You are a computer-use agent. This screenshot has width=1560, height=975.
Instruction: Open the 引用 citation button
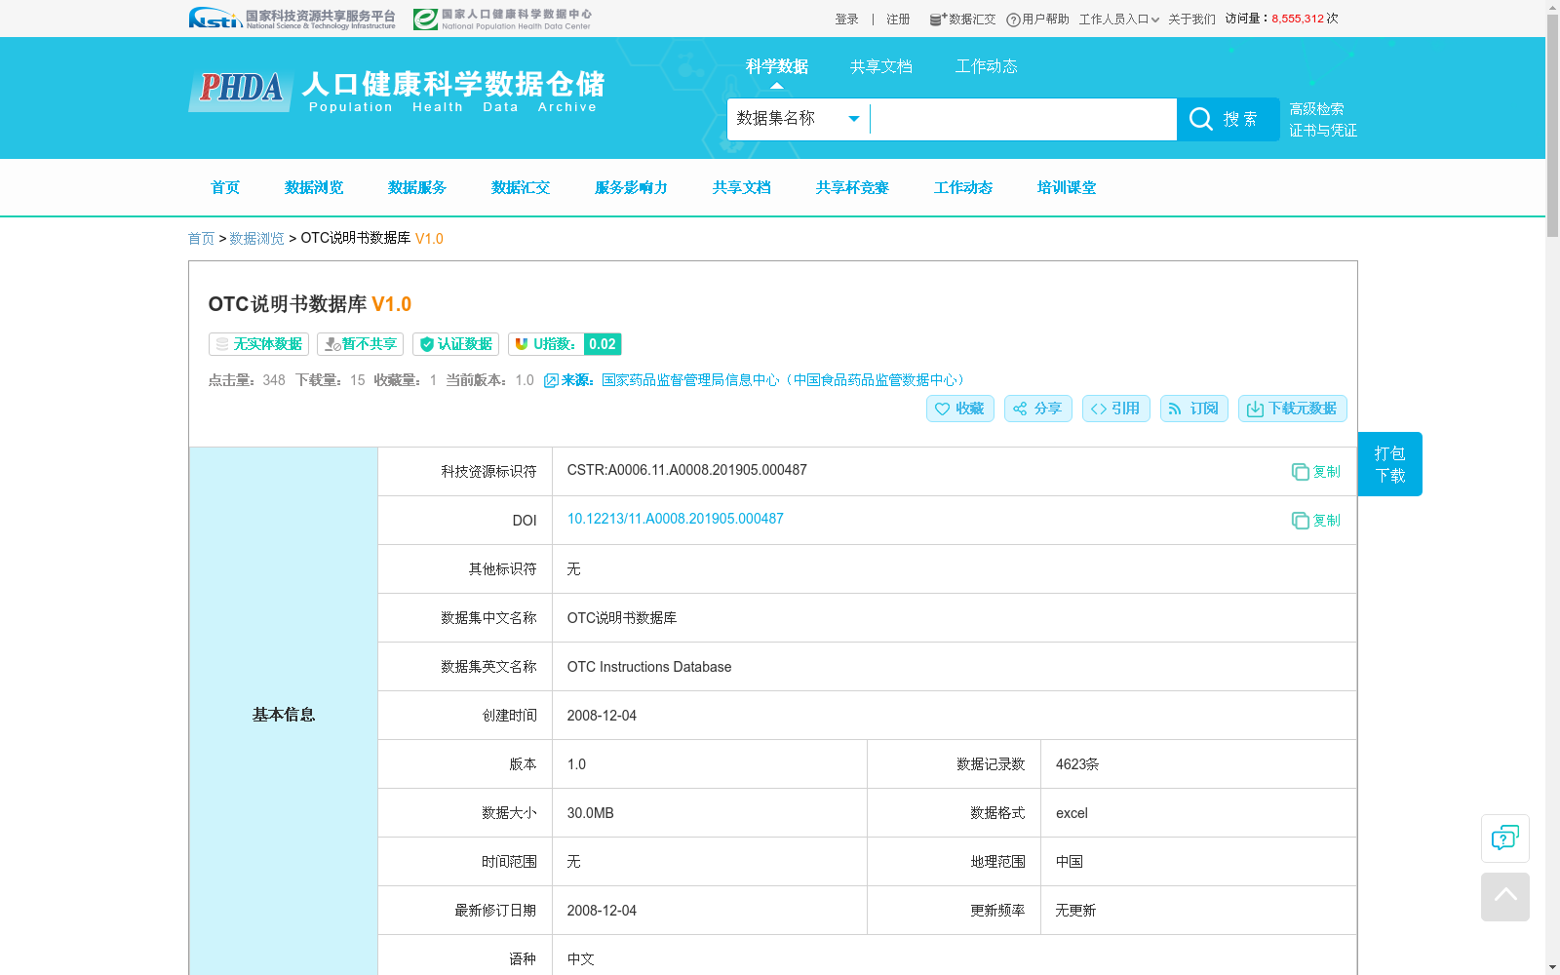click(1116, 409)
